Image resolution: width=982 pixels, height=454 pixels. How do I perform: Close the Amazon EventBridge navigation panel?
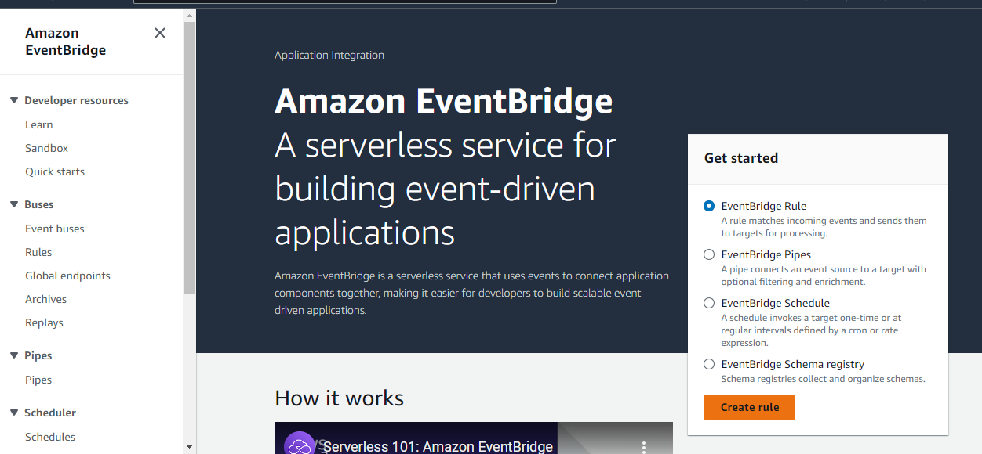pos(160,33)
